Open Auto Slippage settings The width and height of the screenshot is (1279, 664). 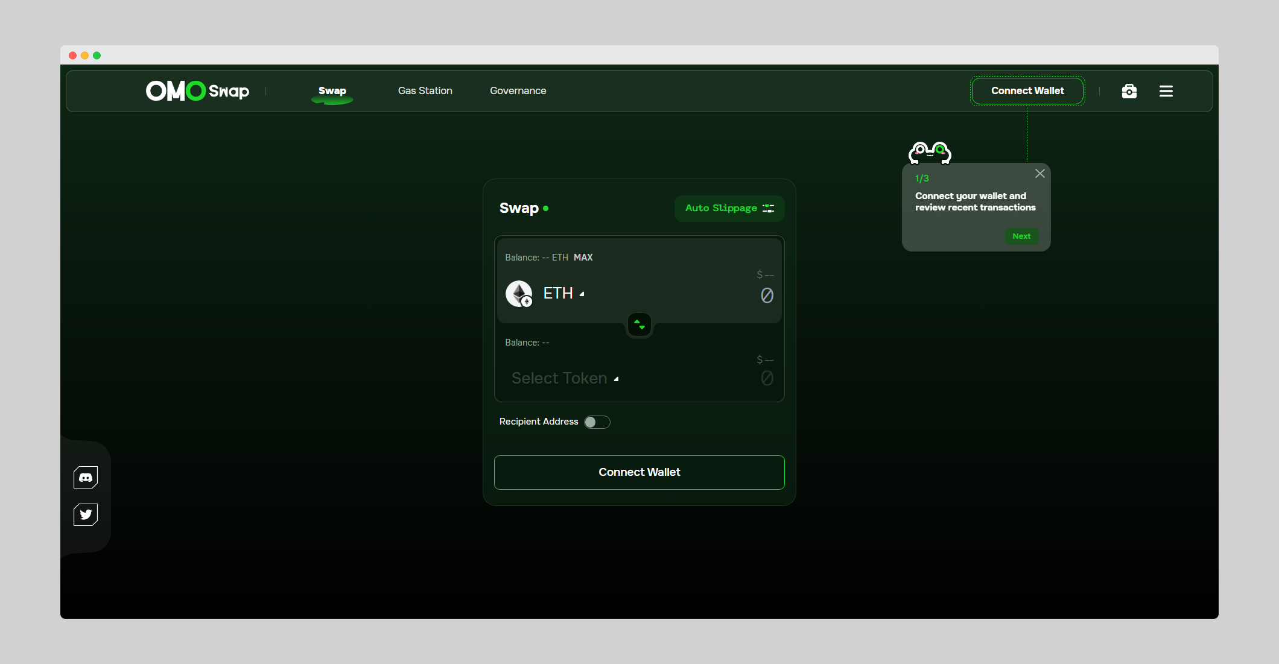pos(729,209)
